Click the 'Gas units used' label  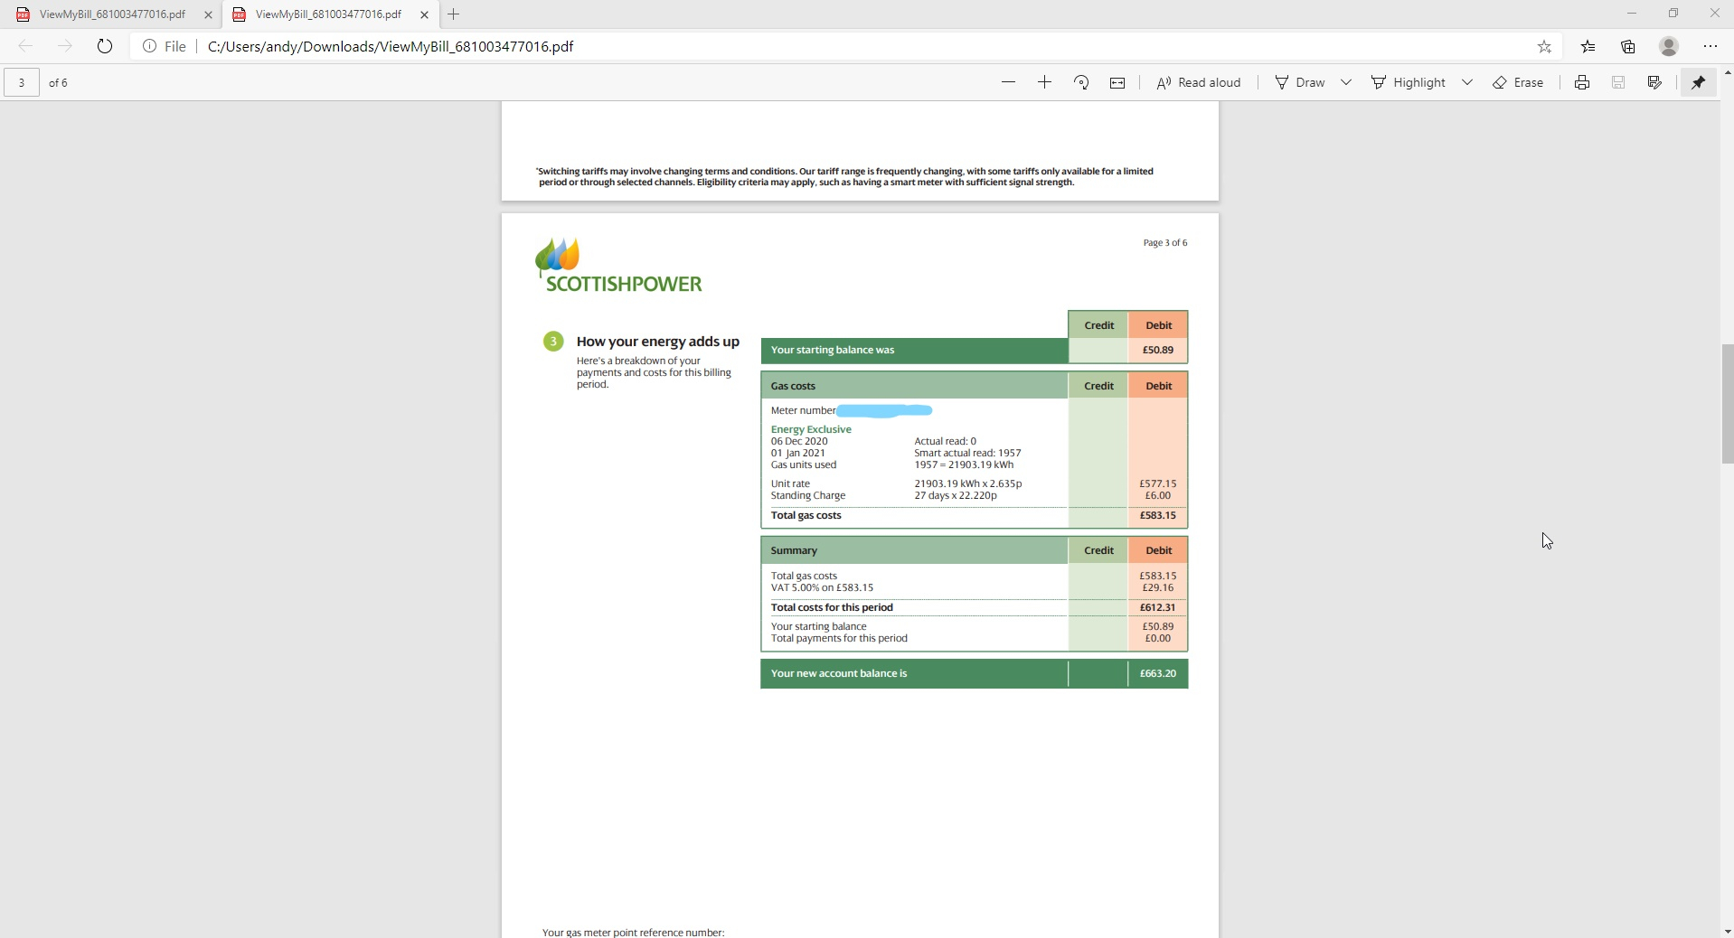click(804, 464)
